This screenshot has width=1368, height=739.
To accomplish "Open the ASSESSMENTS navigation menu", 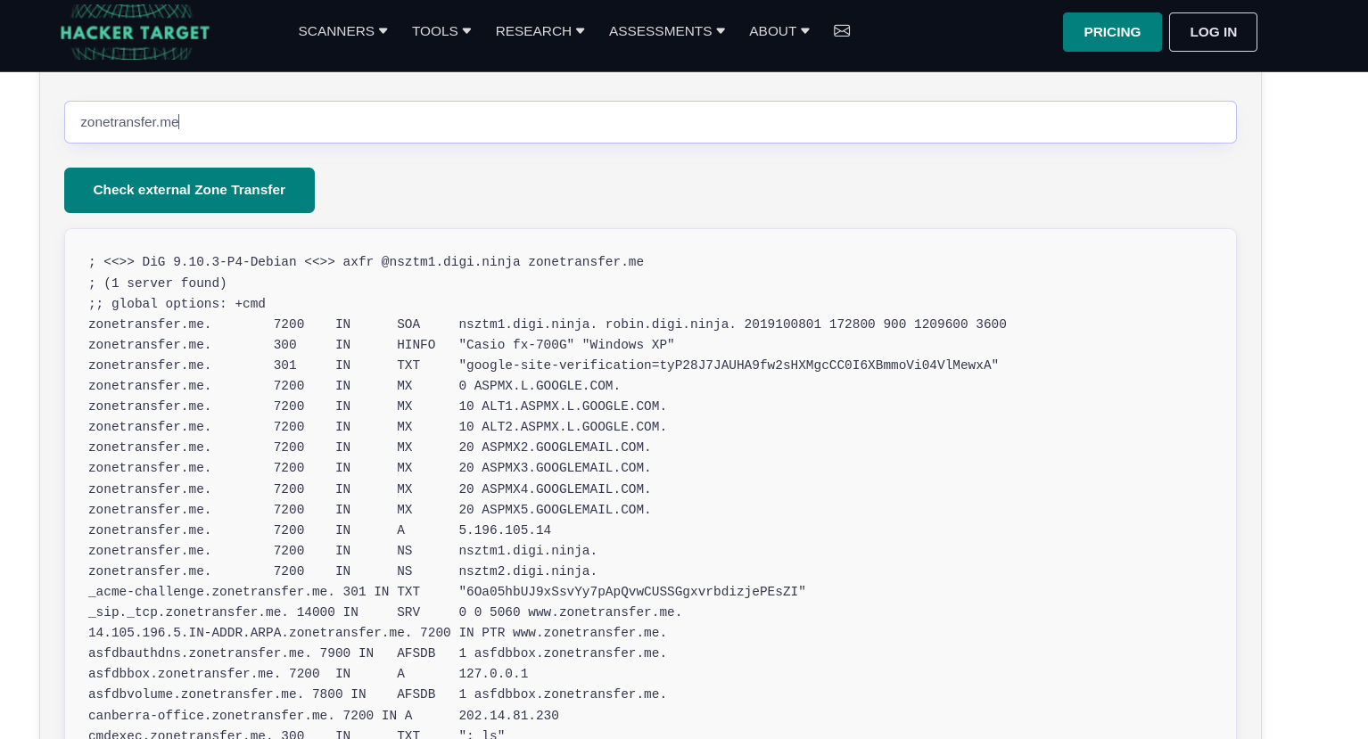I will (x=666, y=31).
